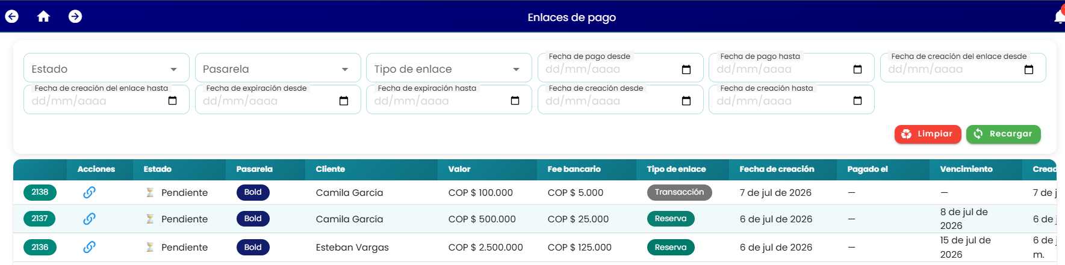Focus the Fecha de pago hasta field
The image size is (1065, 265).
coord(791,68)
